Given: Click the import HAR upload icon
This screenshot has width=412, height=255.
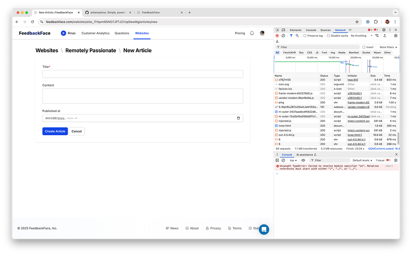Looking at the screenshot, I should tap(385, 36).
